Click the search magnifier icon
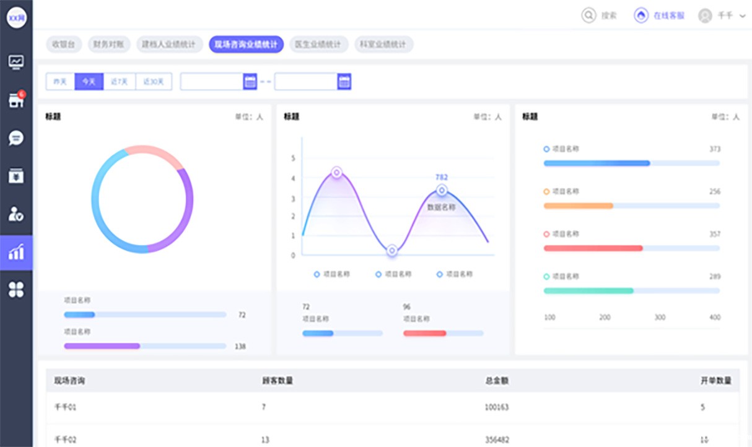 [588, 15]
